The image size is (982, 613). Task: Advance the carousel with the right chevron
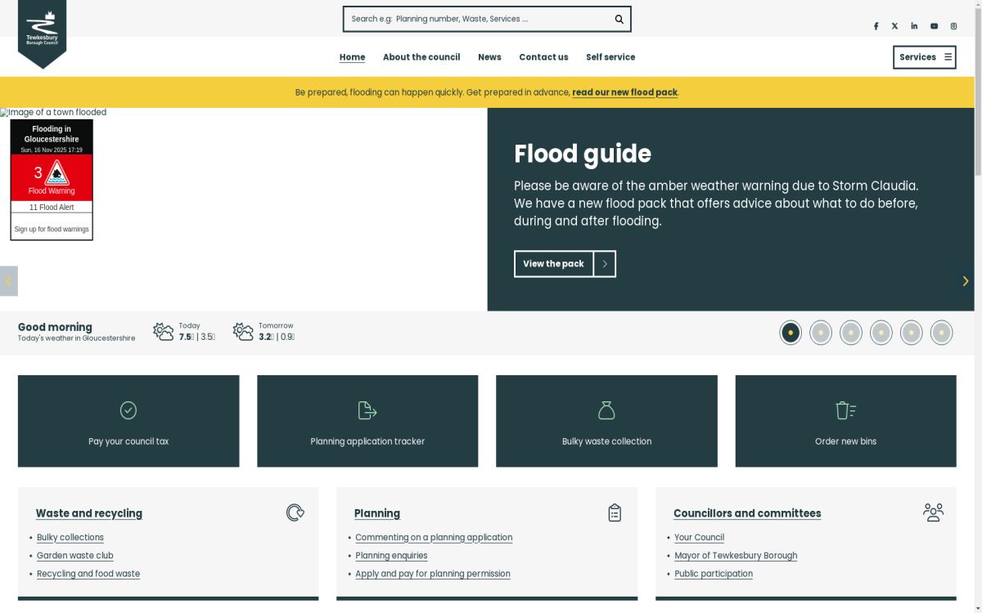click(x=965, y=280)
